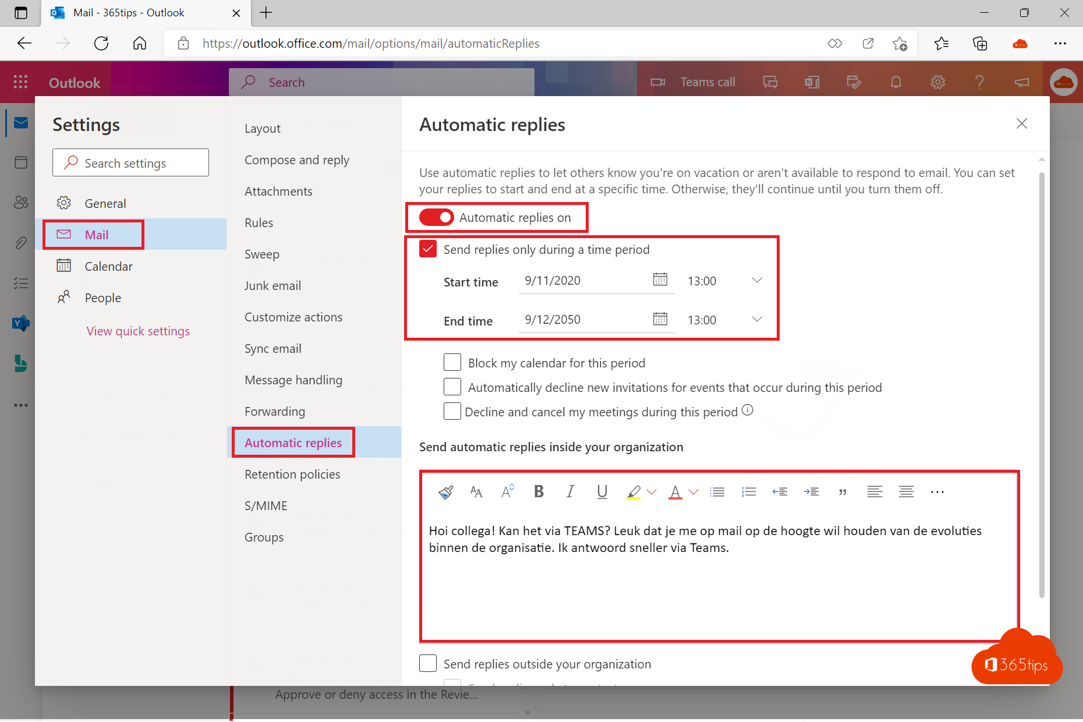Check Block my calendar for this period

pos(452,362)
